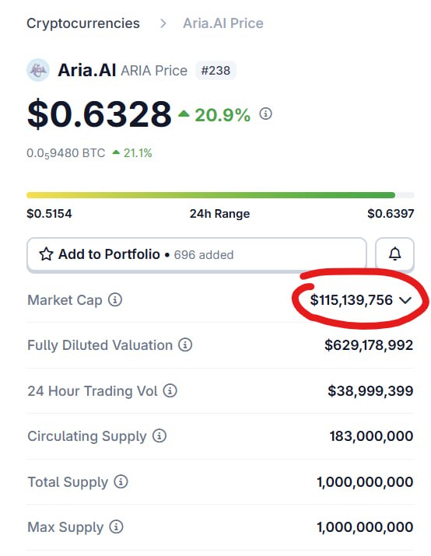The height and width of the screenshot is (556, 431).
Task: Click the 24 Hour Trading Vol info icon
Action: coord(170,390)
